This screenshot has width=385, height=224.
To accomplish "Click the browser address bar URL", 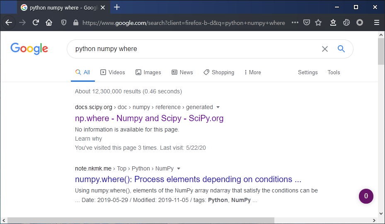I will coord(184,23).
